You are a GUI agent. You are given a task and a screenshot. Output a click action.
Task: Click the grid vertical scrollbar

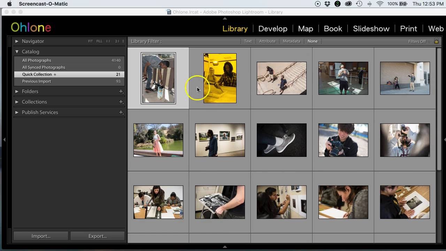439,109
